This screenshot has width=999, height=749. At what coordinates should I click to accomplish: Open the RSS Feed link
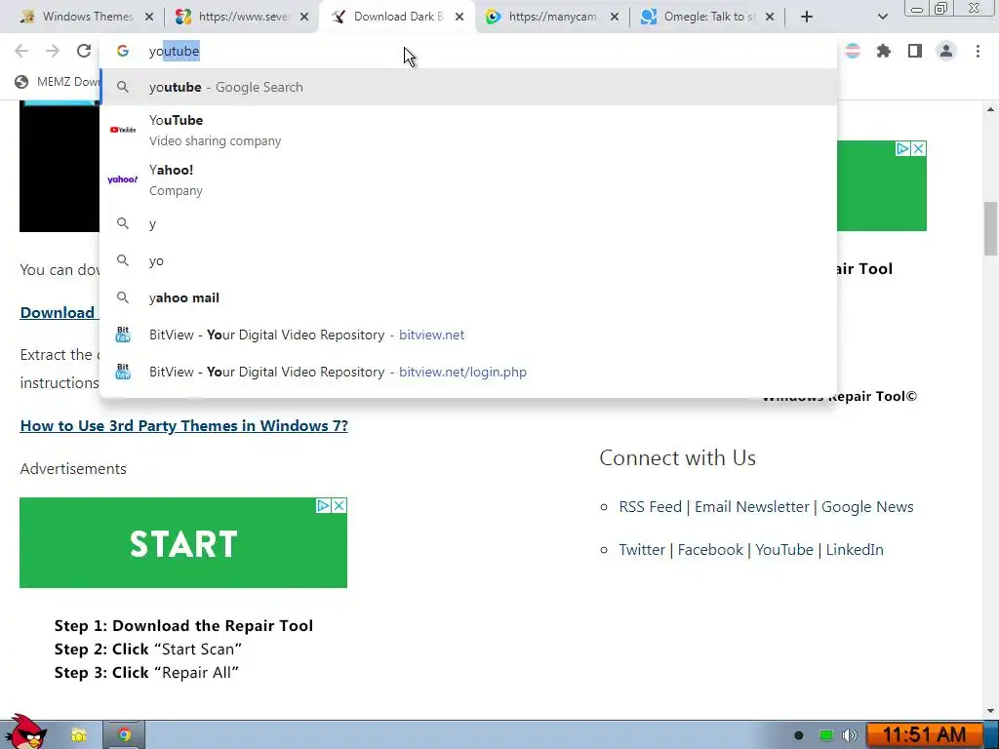650,507
